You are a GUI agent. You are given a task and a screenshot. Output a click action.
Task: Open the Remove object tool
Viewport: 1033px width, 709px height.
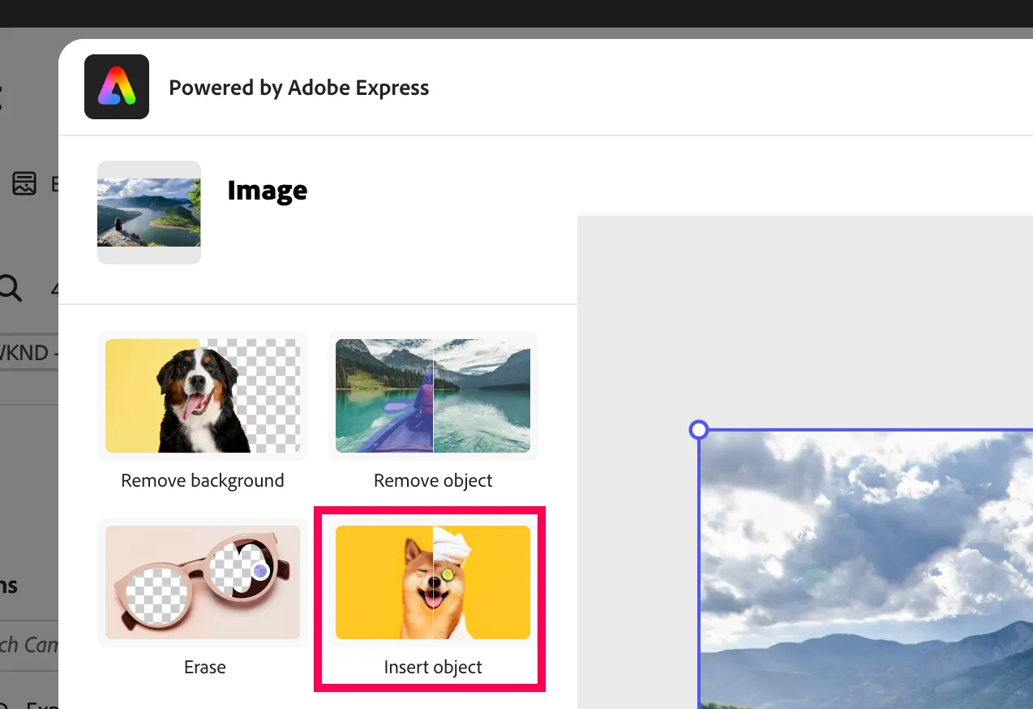tap(433, 396)
